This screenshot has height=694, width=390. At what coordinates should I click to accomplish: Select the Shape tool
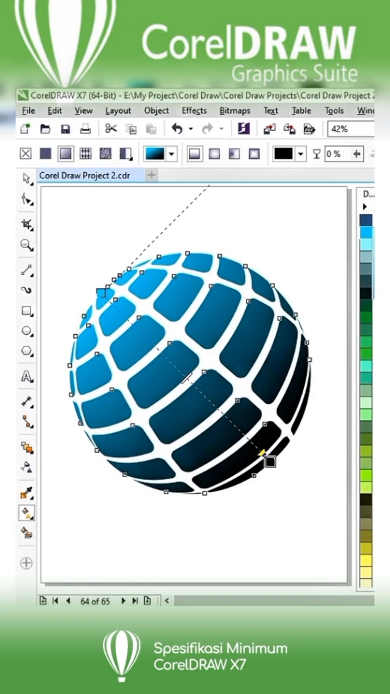(x=27, y=200)
